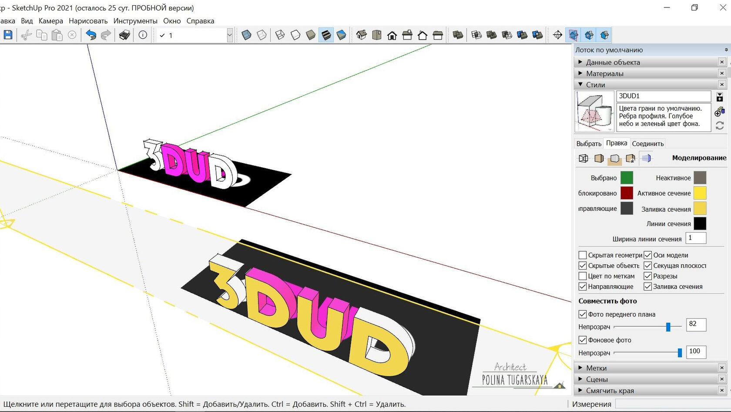Expand Материалы panel
Image resolution: width=731 pixels, height=412 pixels.
point(650,74)
